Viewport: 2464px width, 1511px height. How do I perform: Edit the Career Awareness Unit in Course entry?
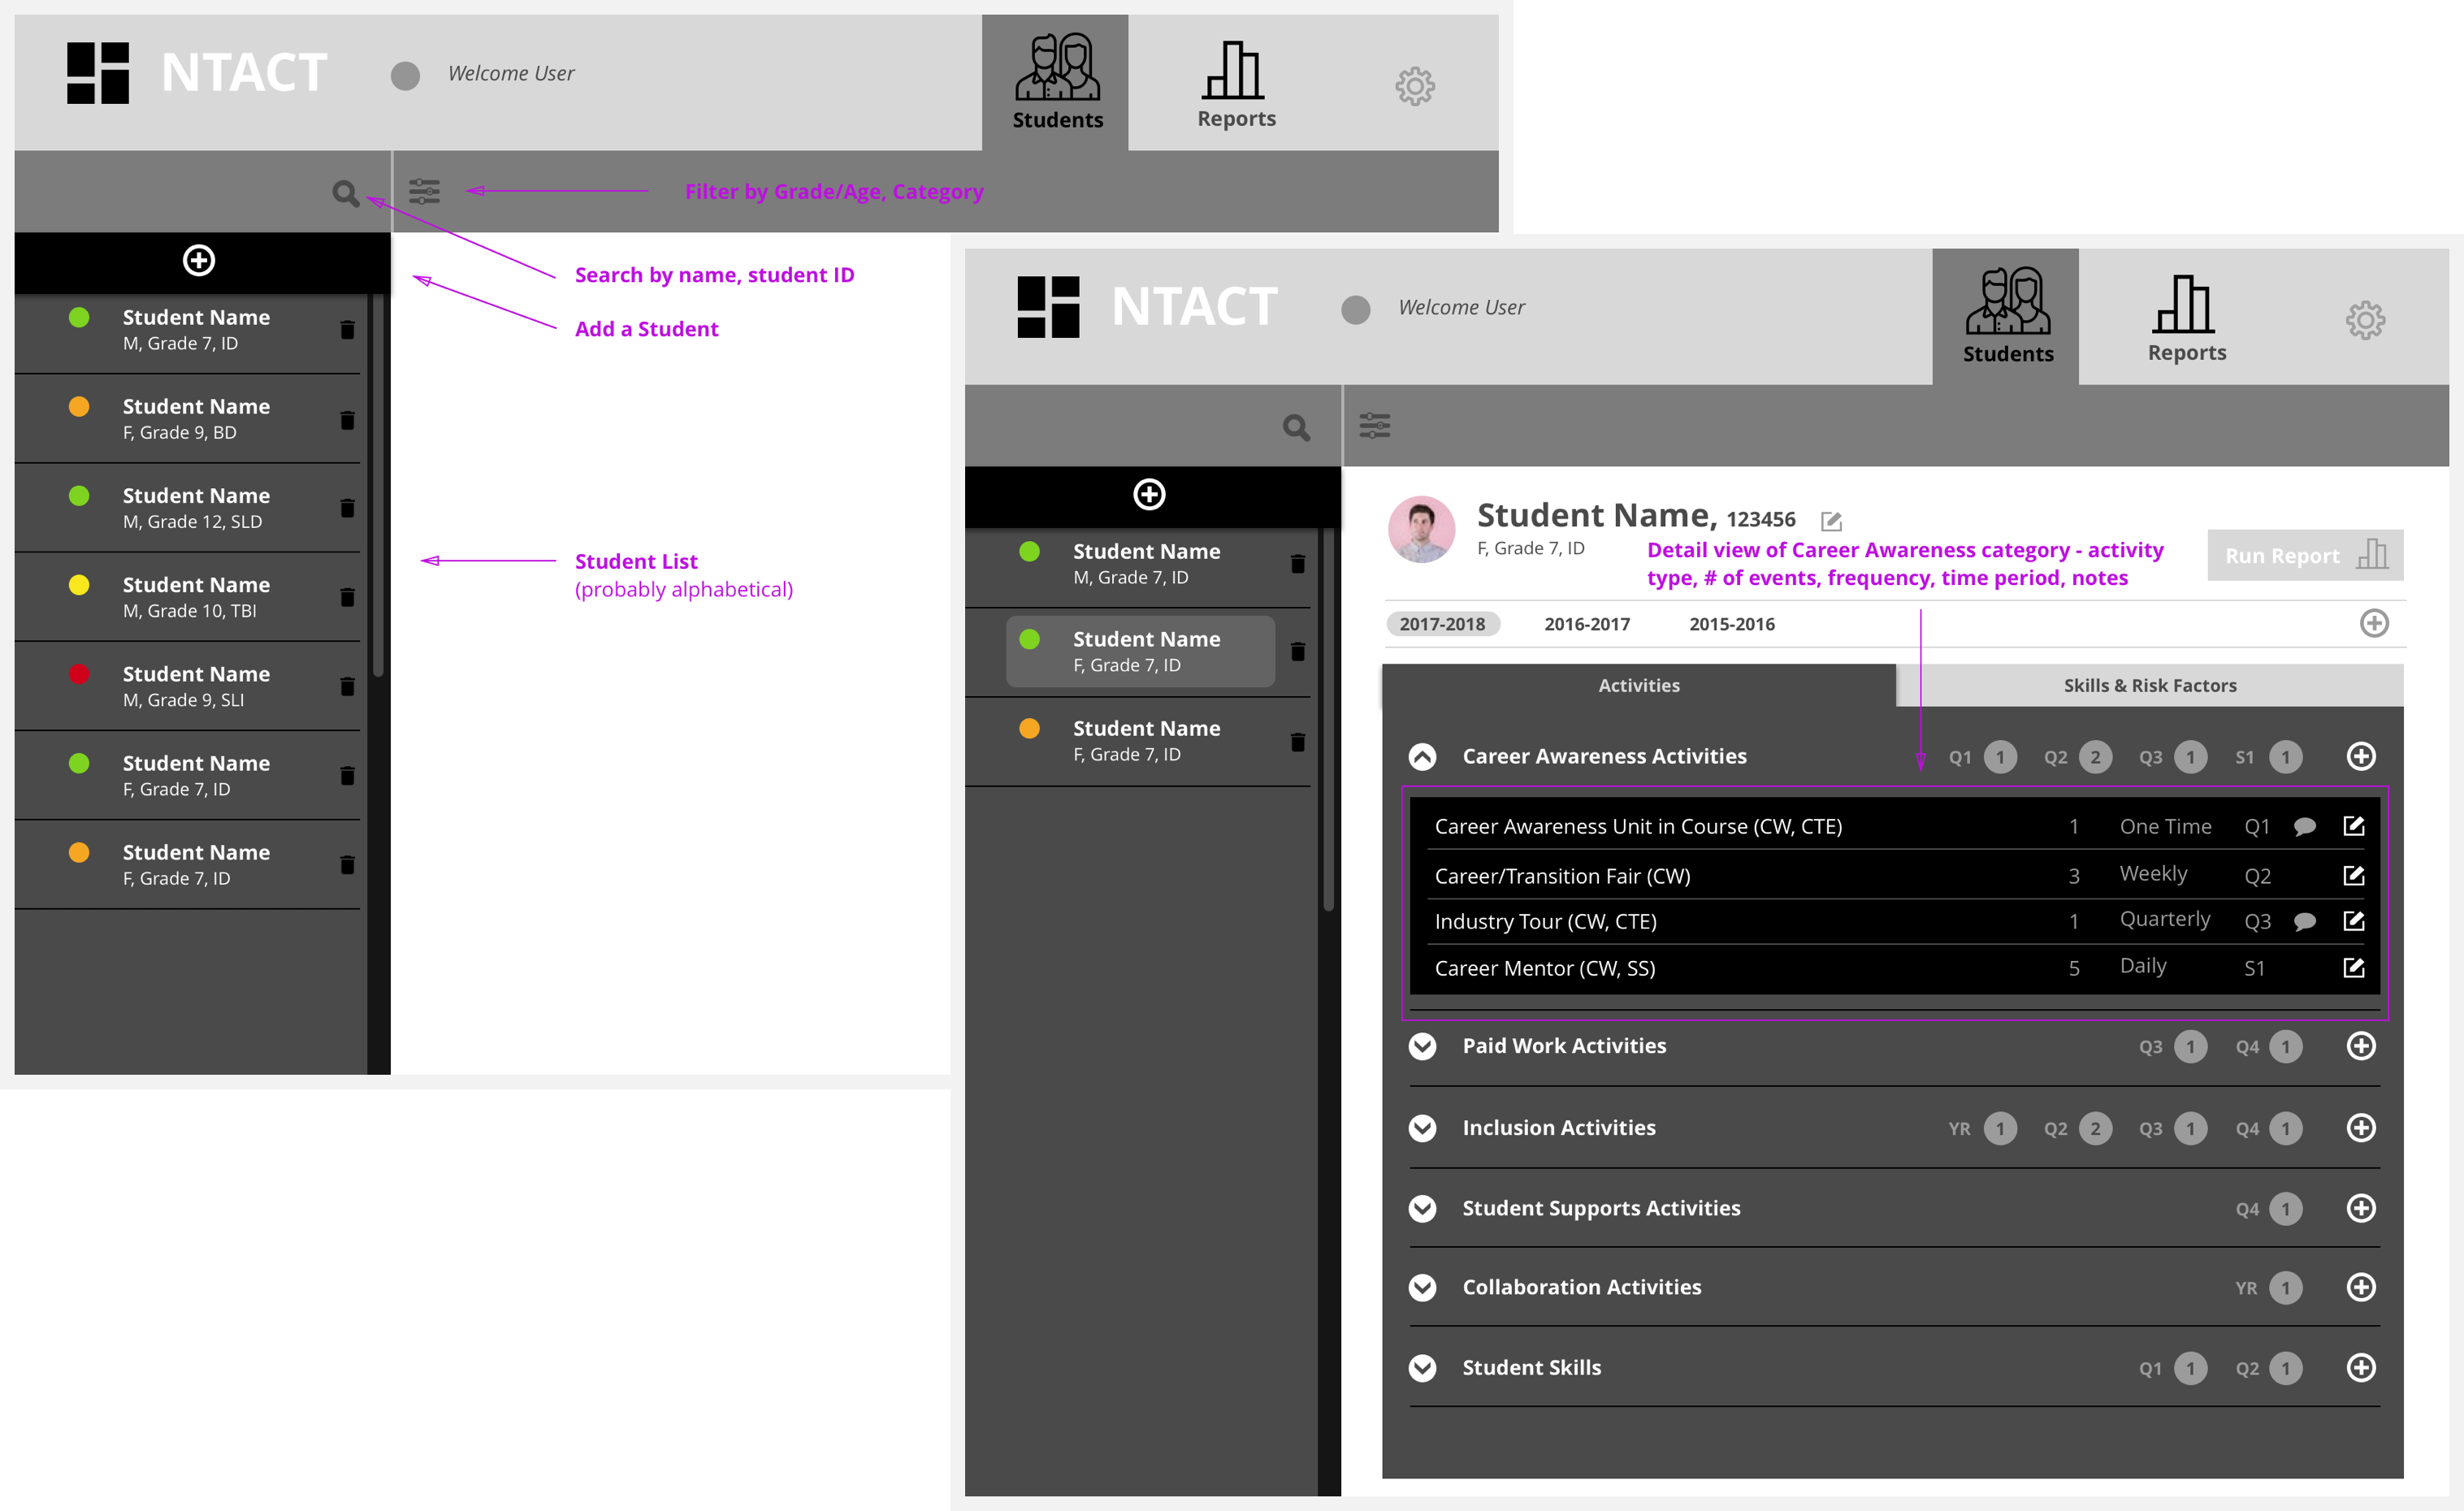coord(2354,826)
